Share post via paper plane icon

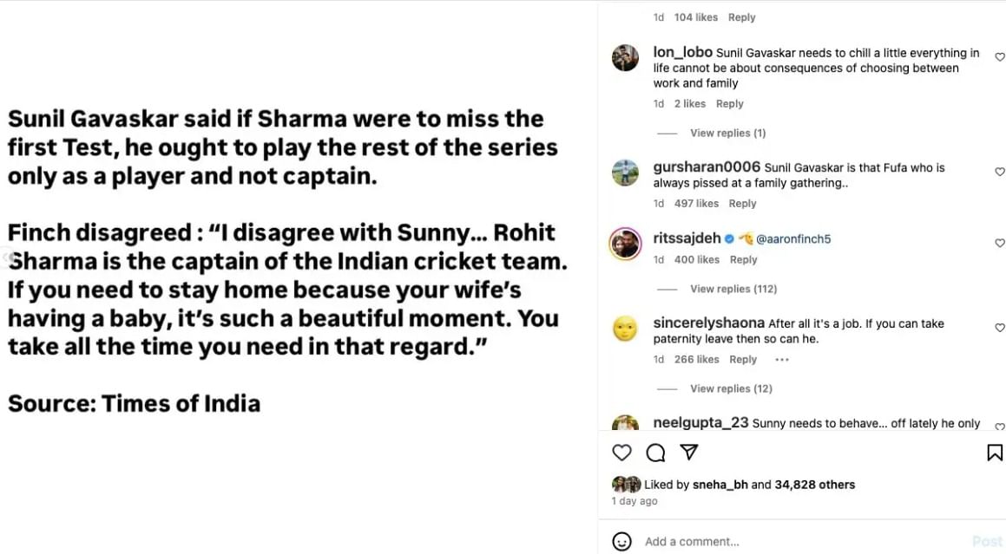[689, 453]
